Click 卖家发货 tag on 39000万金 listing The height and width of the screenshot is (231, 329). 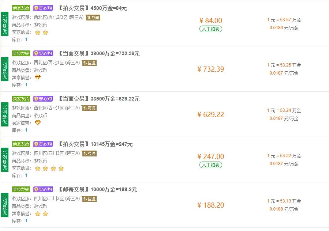pyautogui.click(x=21, y=53)
